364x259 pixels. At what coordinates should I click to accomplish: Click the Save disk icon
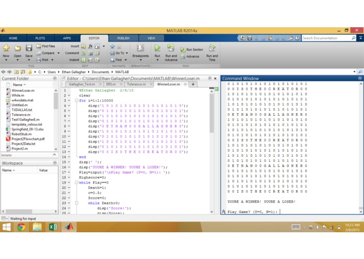(x=29, y=48)
